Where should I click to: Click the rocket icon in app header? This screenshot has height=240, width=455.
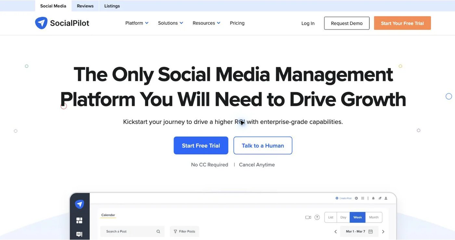click(380, 198)
